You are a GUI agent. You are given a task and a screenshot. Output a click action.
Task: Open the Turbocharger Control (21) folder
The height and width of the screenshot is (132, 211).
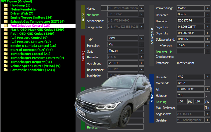[30, 54]
